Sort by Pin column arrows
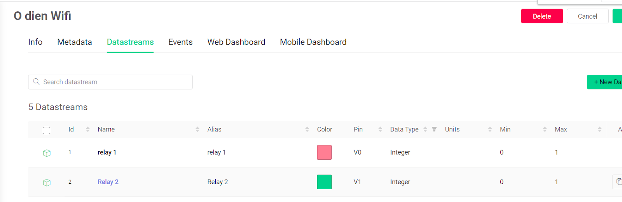 coord(380,129)
